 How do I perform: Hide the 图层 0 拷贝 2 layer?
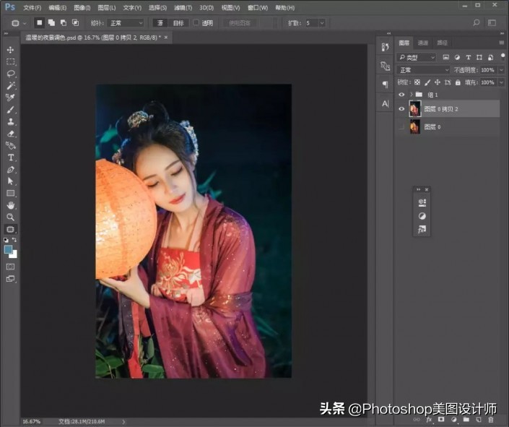point(401,109)
